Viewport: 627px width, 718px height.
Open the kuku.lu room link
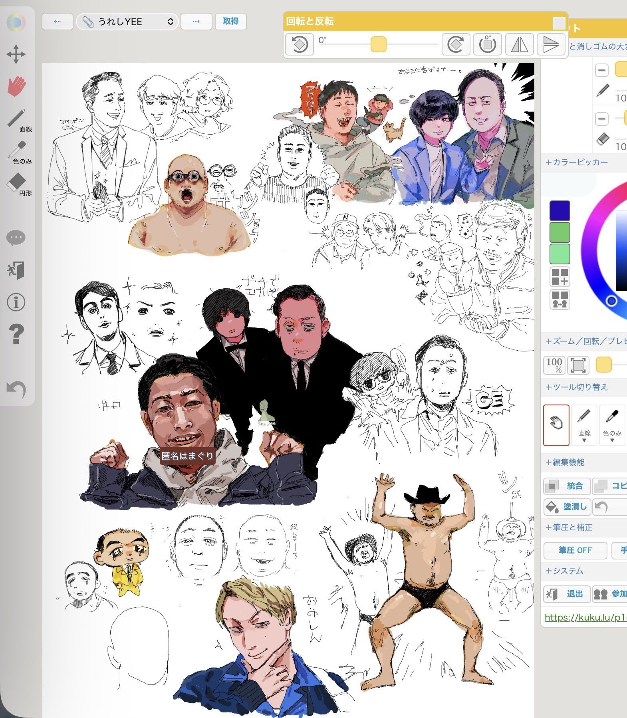pos(585,617)
